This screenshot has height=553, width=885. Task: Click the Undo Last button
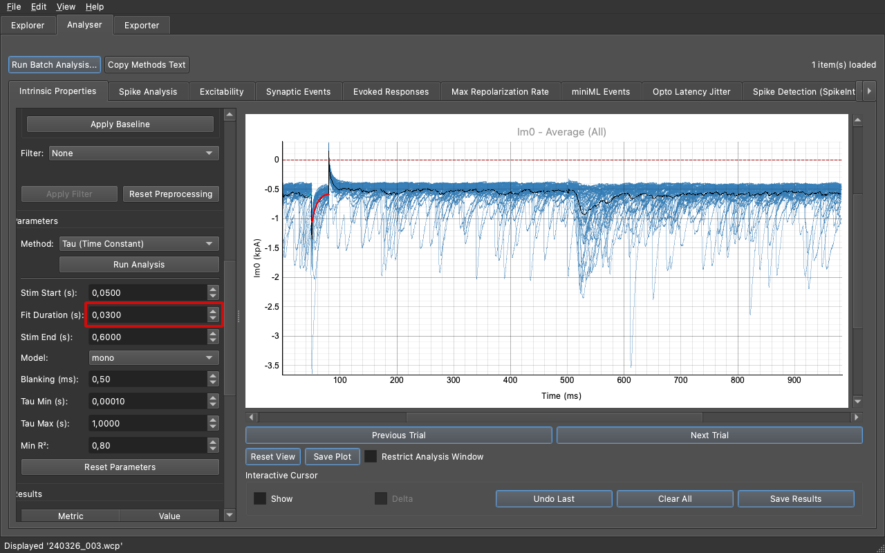coord(555,499)
